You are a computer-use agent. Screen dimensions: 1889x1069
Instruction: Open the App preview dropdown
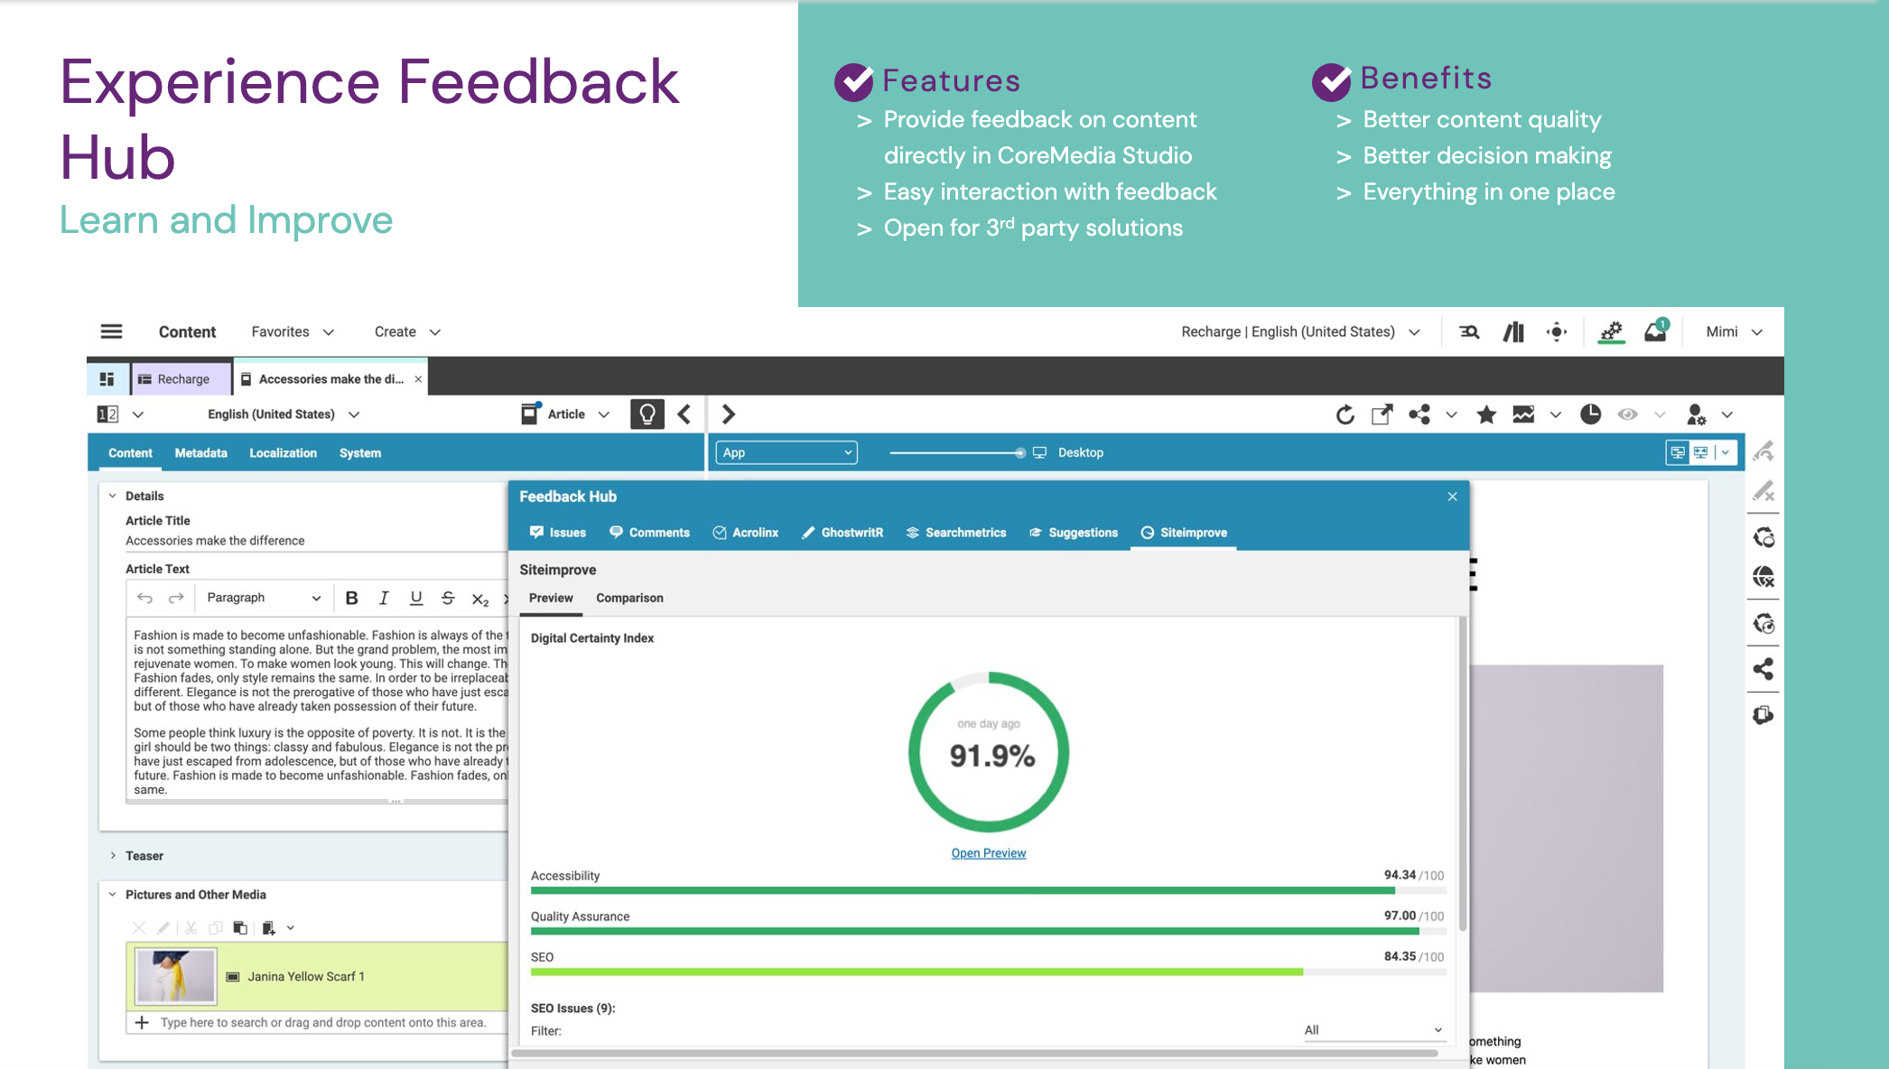(x=786, y=452)
